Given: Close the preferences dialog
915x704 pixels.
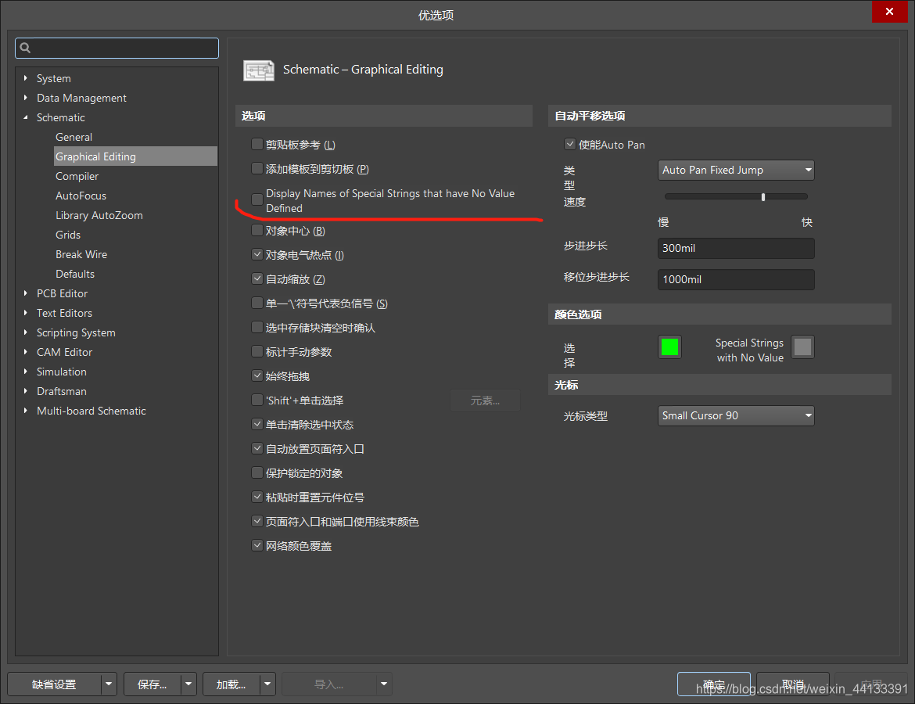Looking at the screenshot, I should 889,12.
